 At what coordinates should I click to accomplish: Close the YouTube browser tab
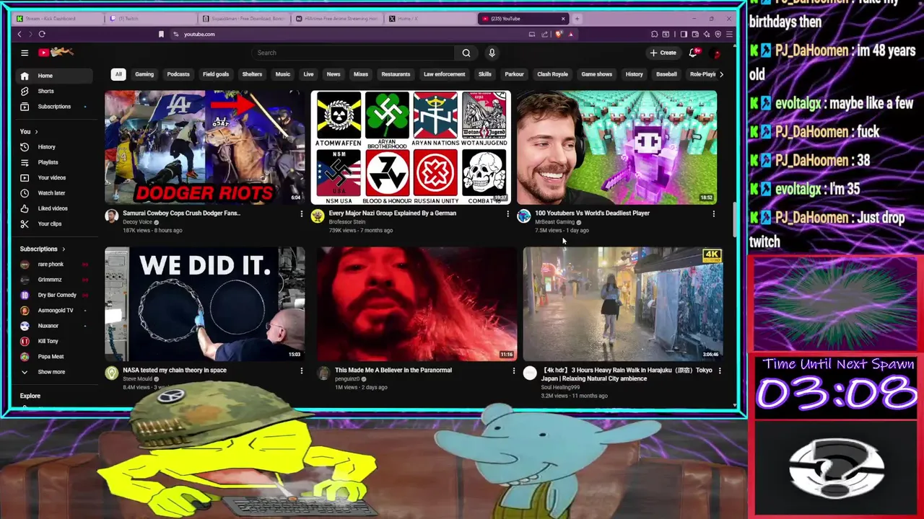click(563, 18)
